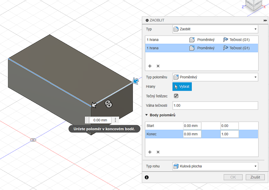The height and width of the screenshot is (190, 269).
Task: Add a new edge selection set with plus
Action: [x=150, y=66]
